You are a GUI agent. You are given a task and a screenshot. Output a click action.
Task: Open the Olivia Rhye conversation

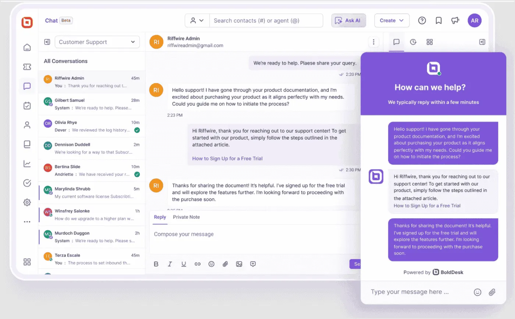(92, 126)
